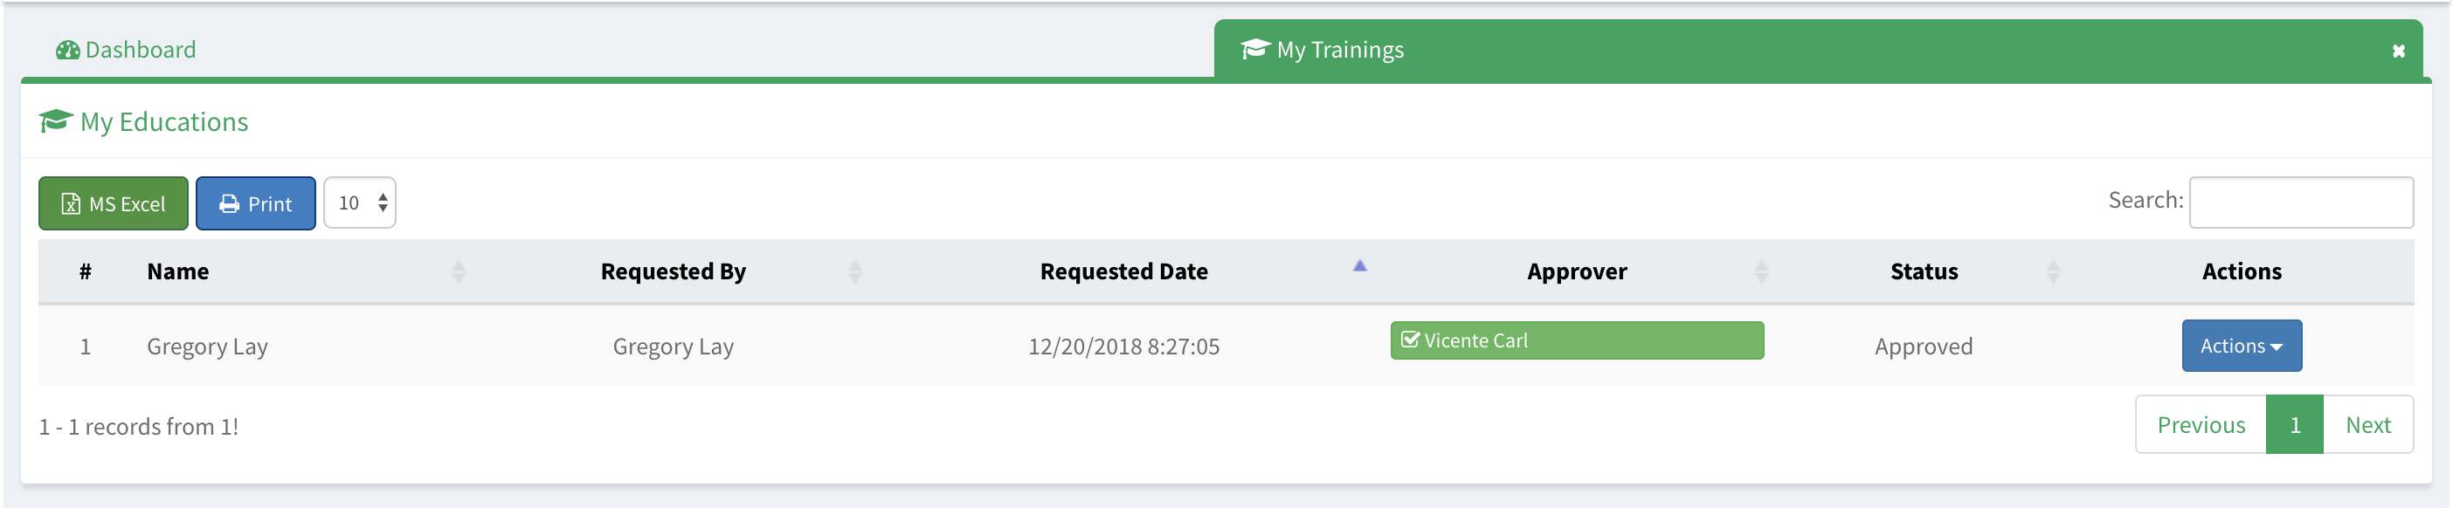
Task: Focus the Search input field
Action: [2299, 203]
